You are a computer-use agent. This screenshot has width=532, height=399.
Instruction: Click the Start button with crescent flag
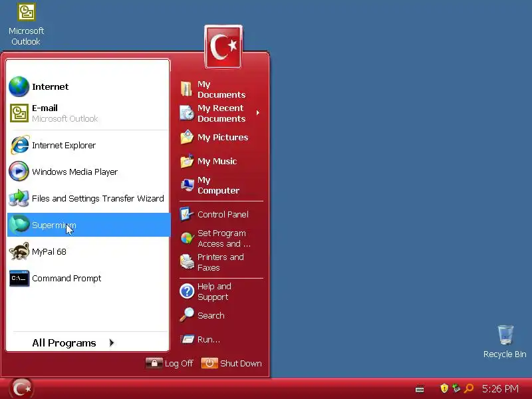point(22,388)
